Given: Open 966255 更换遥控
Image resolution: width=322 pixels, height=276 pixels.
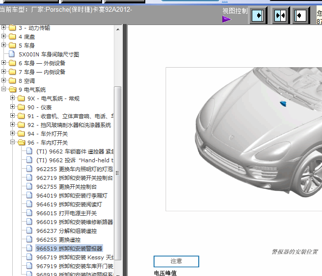Looking at the screenshot, I should [x=58, y=240].
